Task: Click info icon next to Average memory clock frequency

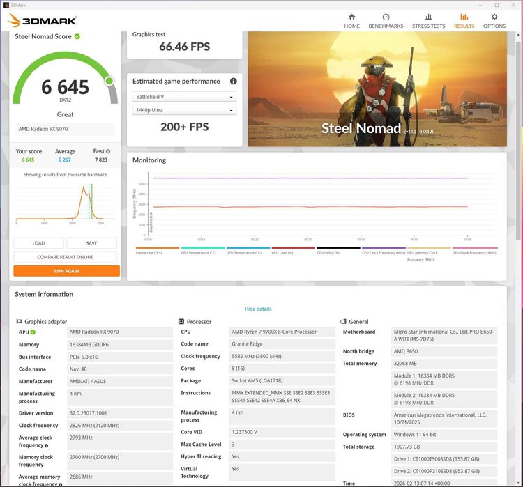Action: click(61, 484)
